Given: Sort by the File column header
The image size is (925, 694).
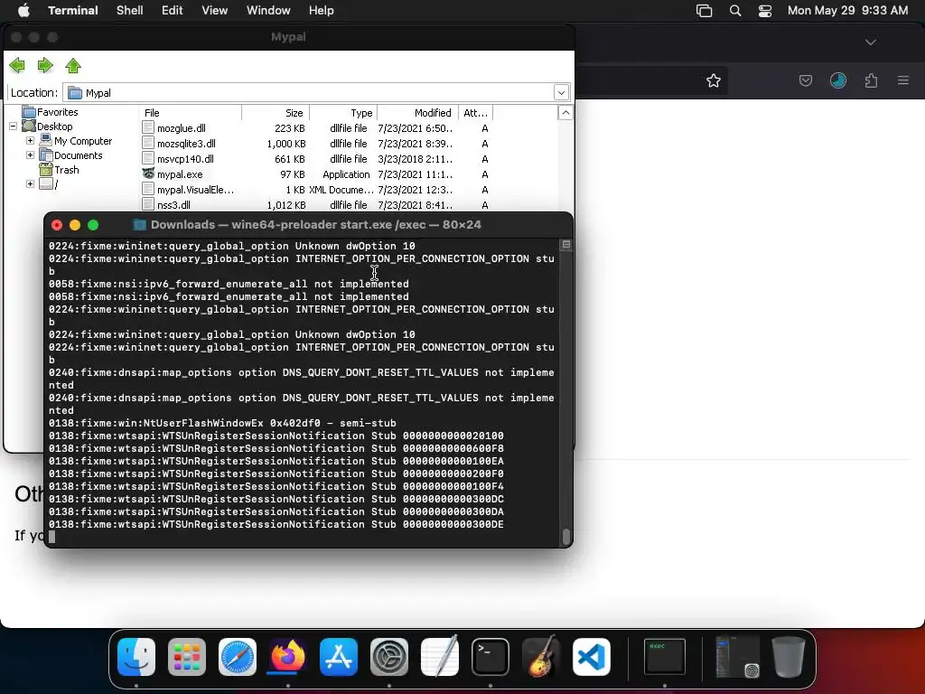Looking at the screenshot, I should (191, 113).
